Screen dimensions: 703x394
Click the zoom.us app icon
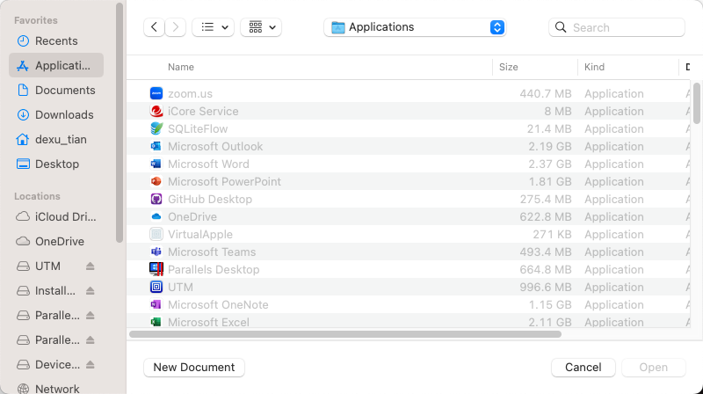coord(156,94)
